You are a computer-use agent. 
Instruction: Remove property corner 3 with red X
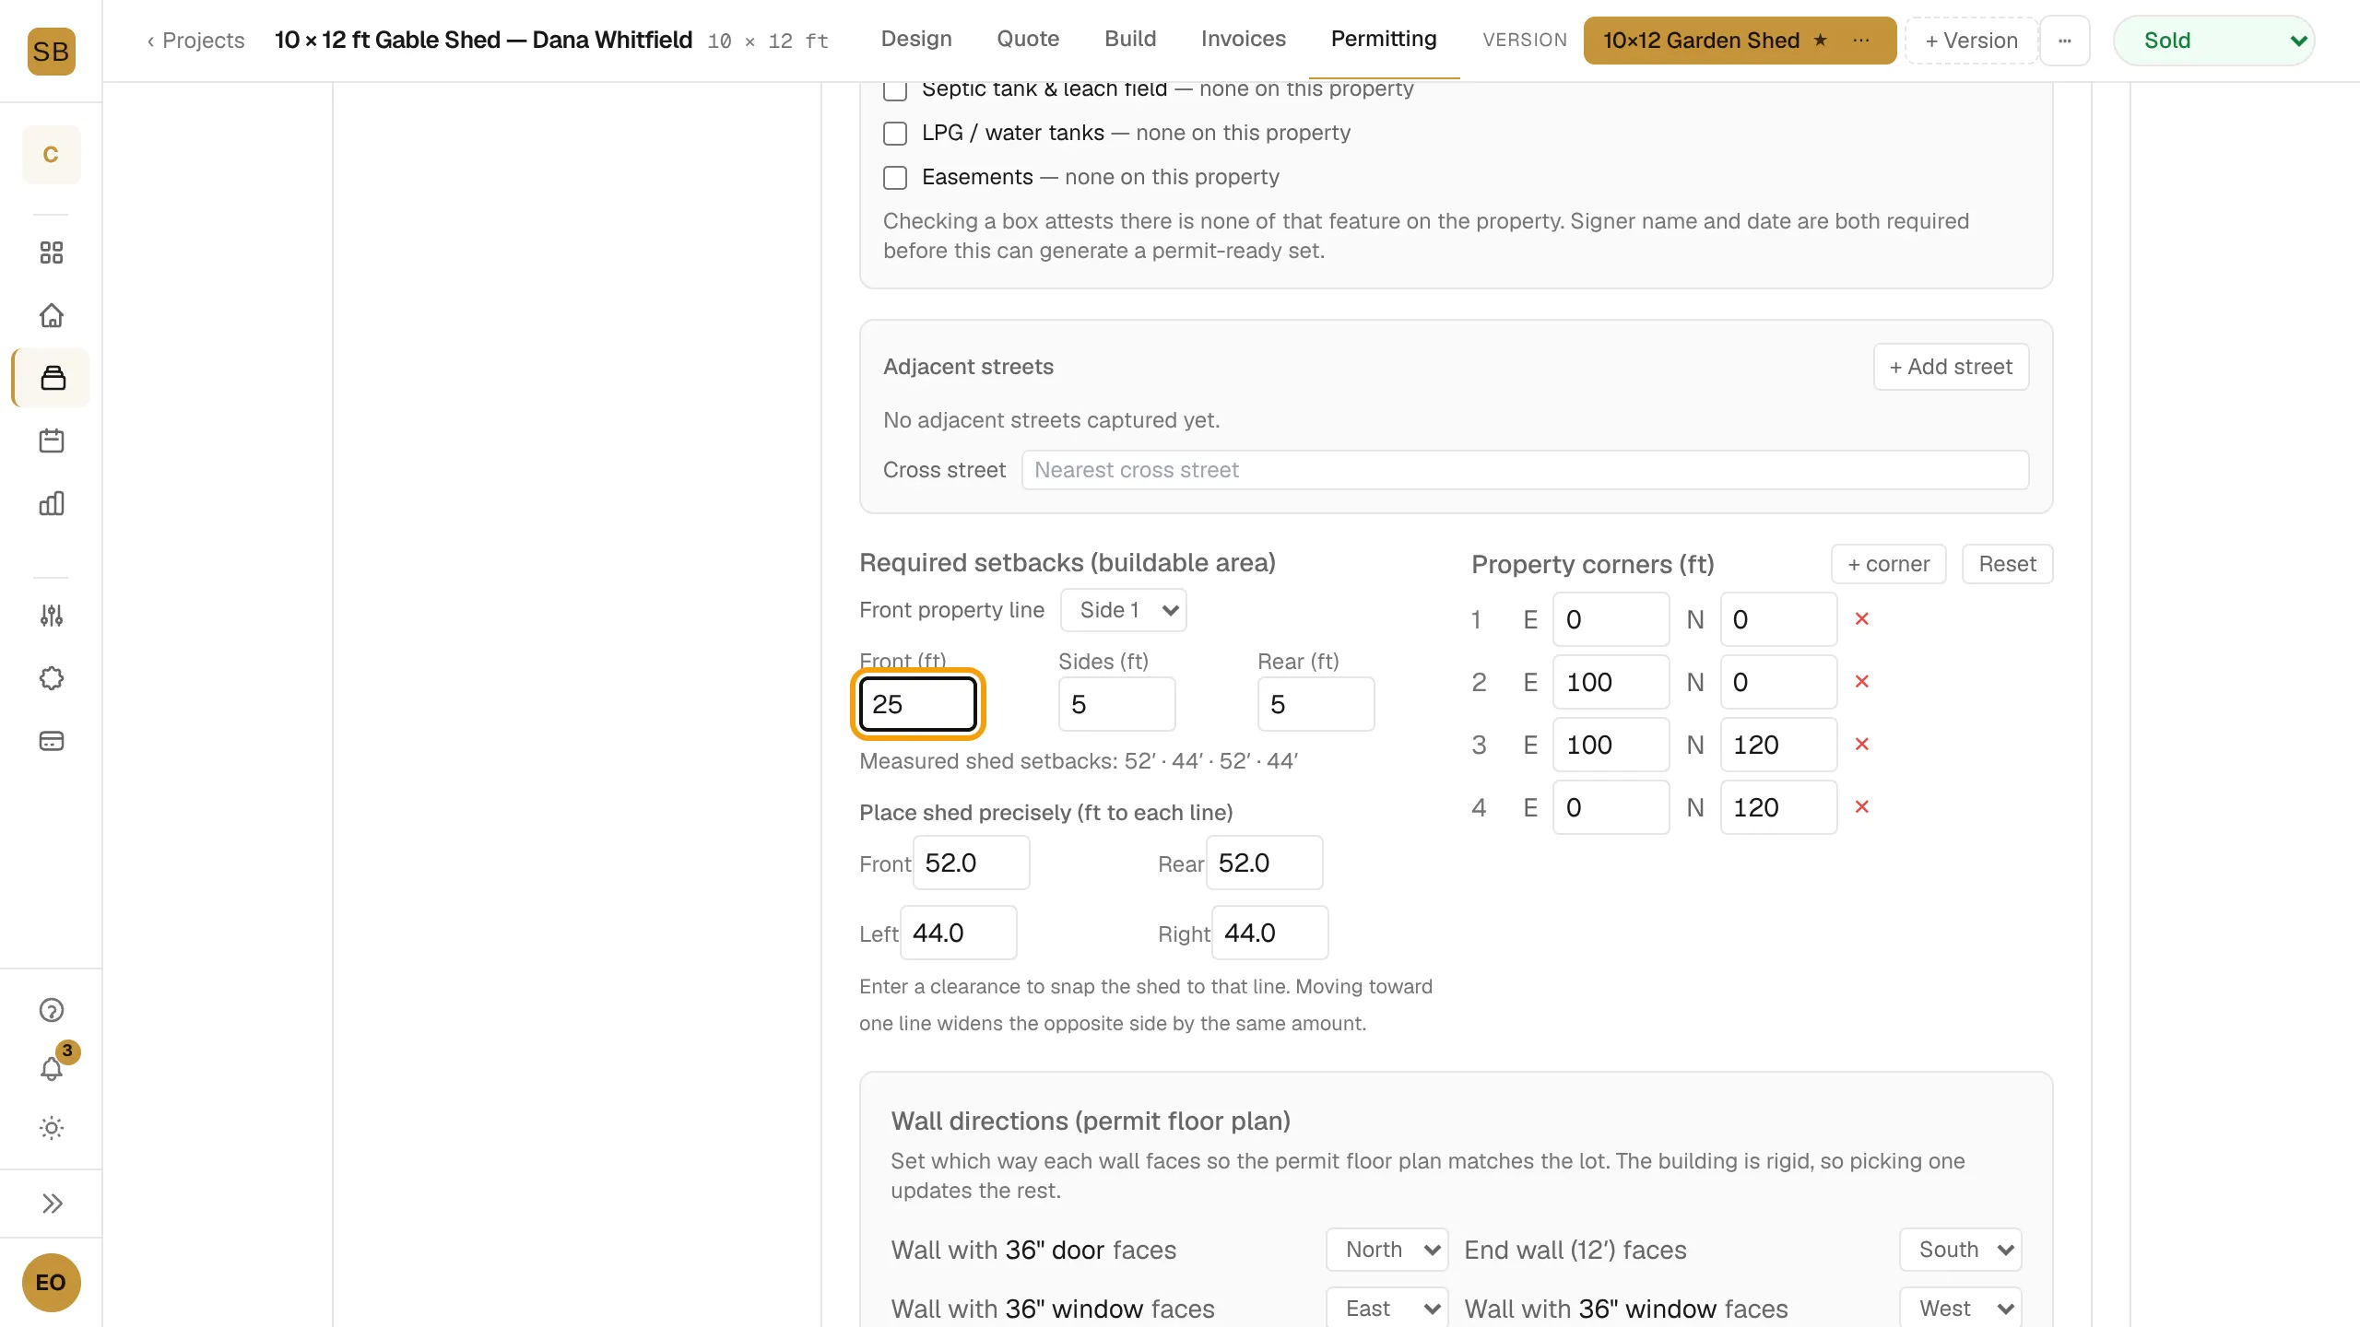tap(1861, 745)
